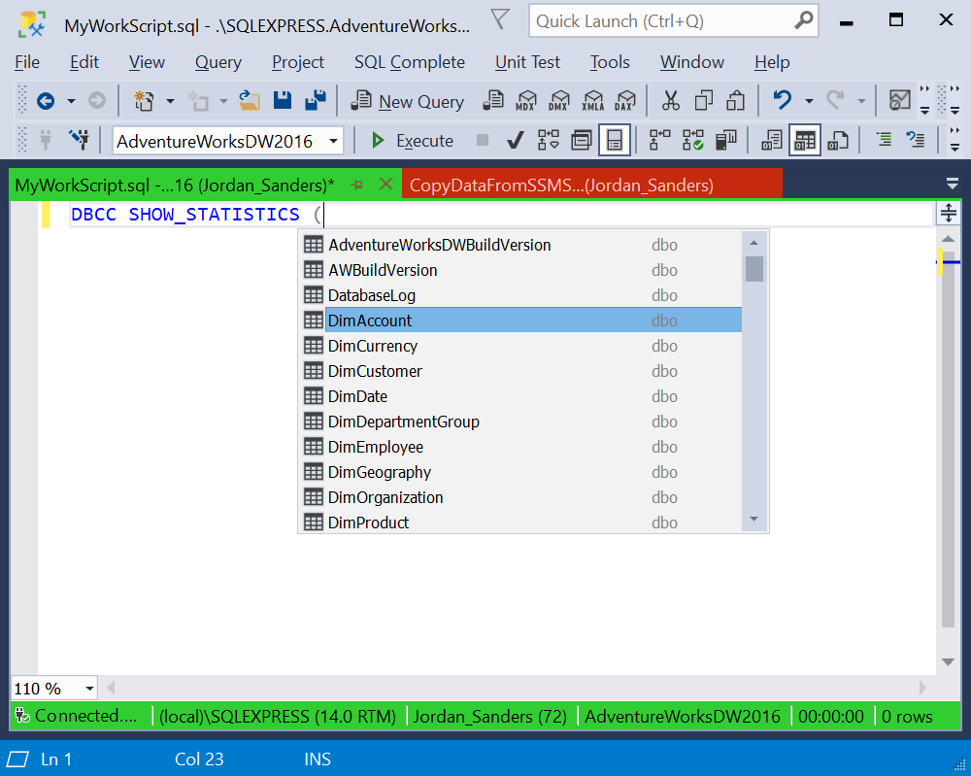971x776 pixels.
Task: Open the Activity Monitor icon
Action: click(900, 100)
